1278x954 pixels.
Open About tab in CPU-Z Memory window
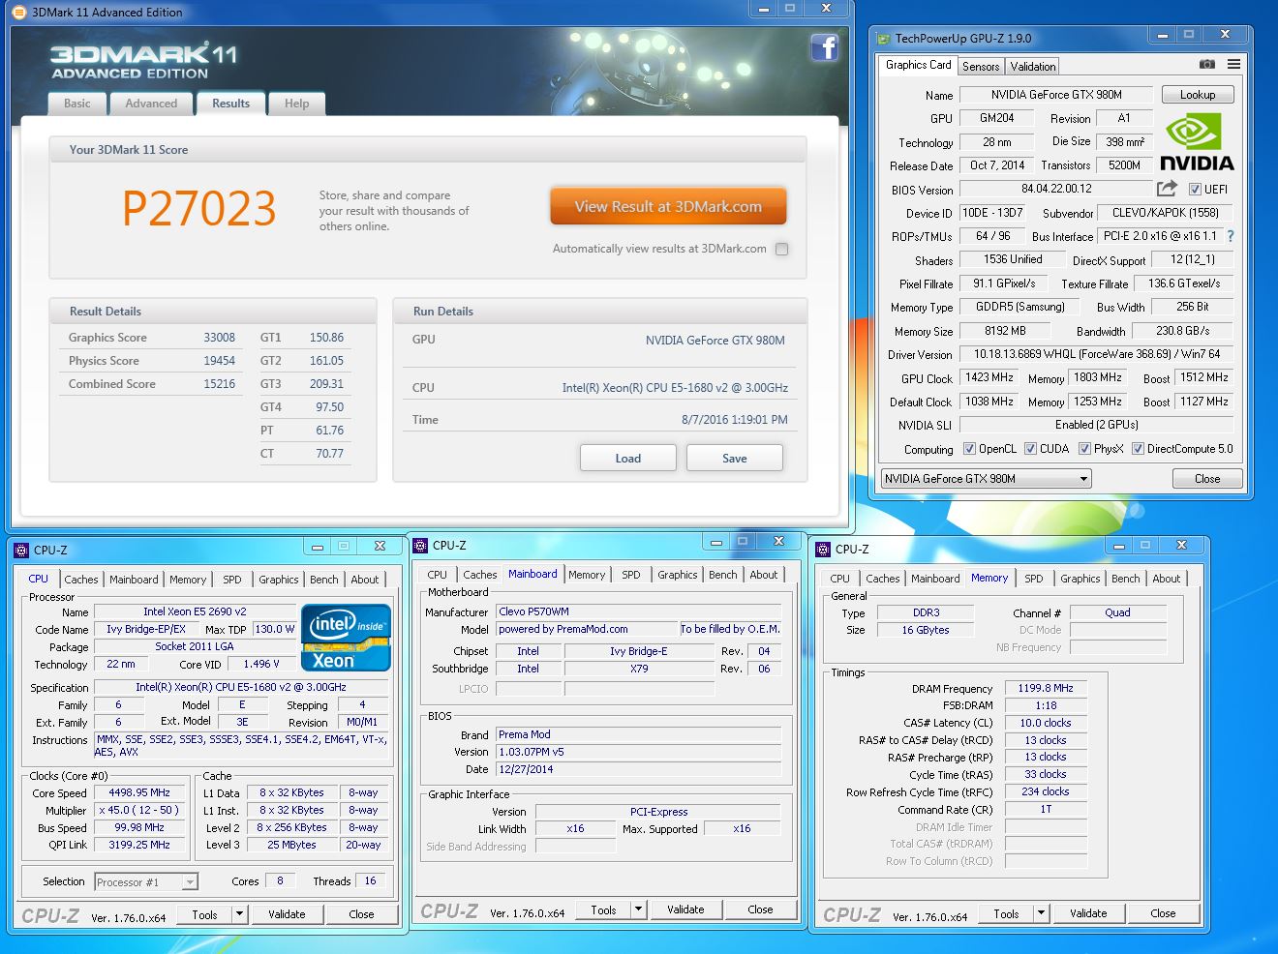(1167, 579)
